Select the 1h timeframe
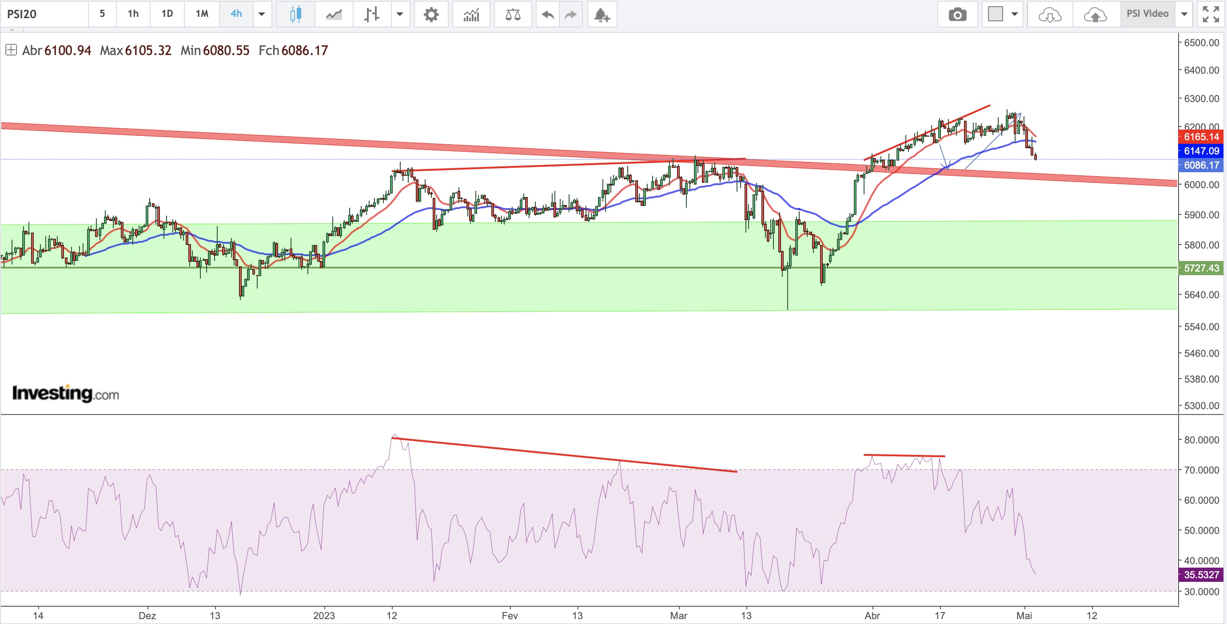 (x=133, y=14)
